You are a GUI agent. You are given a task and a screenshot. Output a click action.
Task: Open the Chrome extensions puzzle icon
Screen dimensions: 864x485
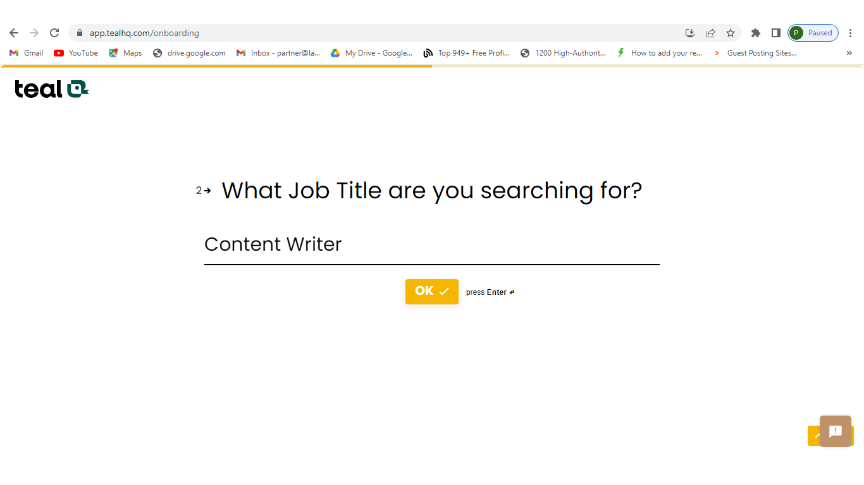tap(755, 33)
